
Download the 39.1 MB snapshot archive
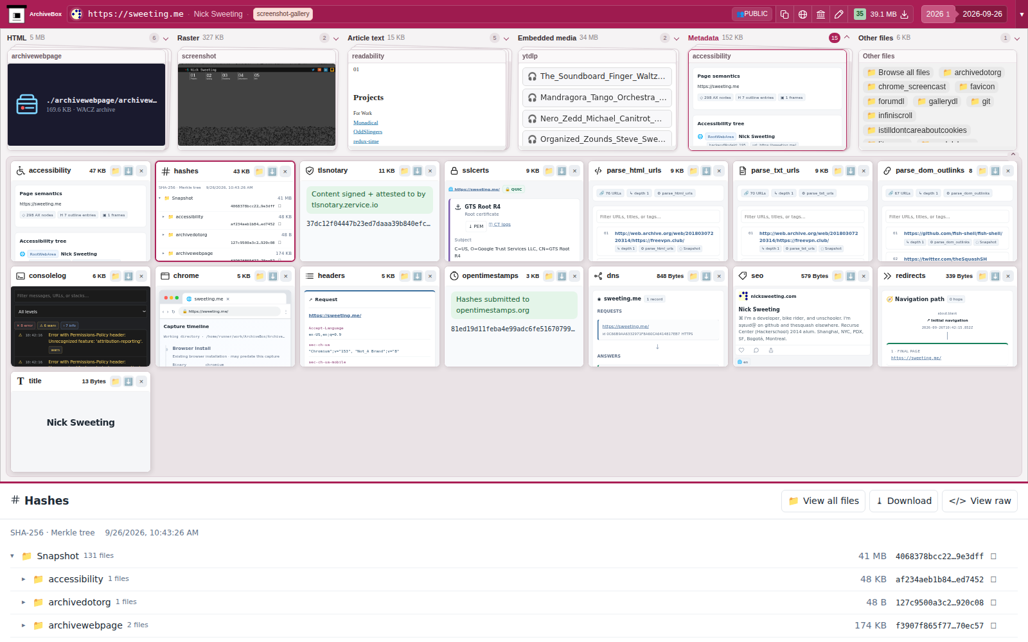coord(904,14)
